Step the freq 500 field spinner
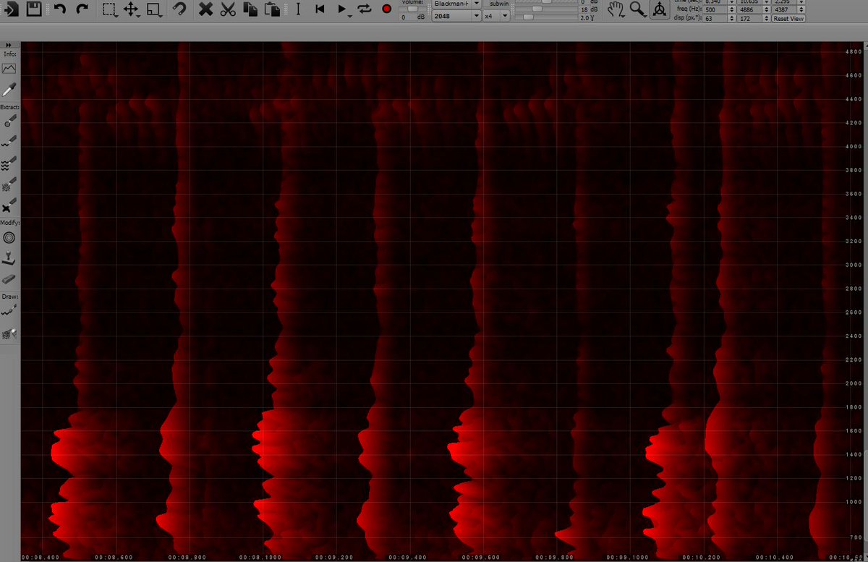The height and width of the screenshot is (562, 868). tap(733, 10)
